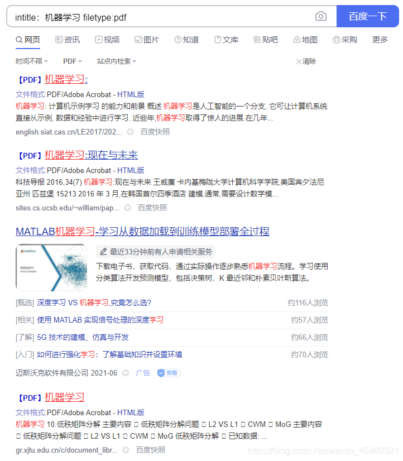Open HTML版 of the gr.xjtu.edu.cn result
This screenshot has width=403, height=461.
(x=131, y=413)
